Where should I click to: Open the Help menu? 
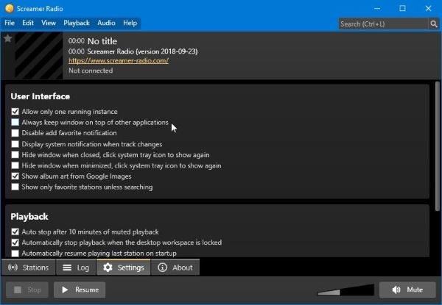click(130, 23)
